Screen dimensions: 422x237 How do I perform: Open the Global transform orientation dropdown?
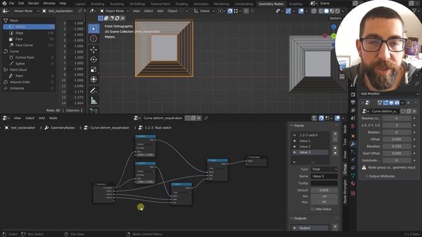(204, 11)
